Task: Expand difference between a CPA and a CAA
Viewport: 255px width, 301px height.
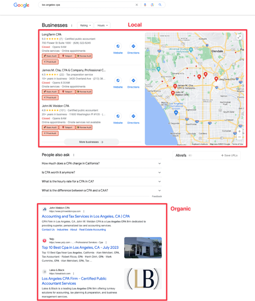Action: [x=102, y=191]
